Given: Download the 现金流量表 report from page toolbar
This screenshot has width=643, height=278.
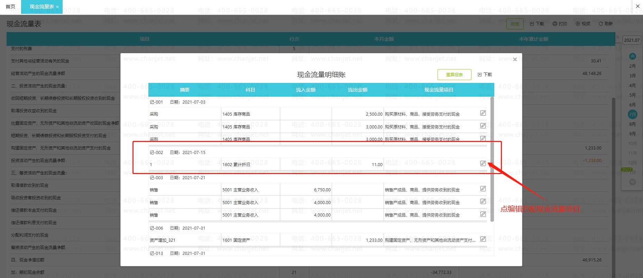Looking at the screenshot, I should [x=537, y=24].
